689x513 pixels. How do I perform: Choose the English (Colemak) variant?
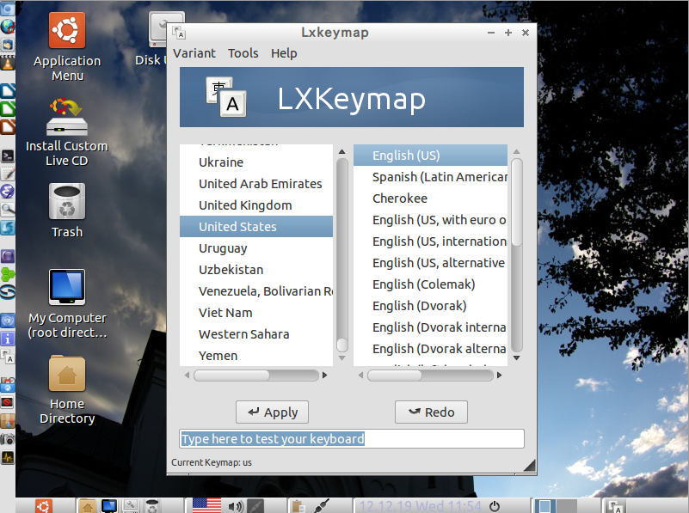point(431,284)
